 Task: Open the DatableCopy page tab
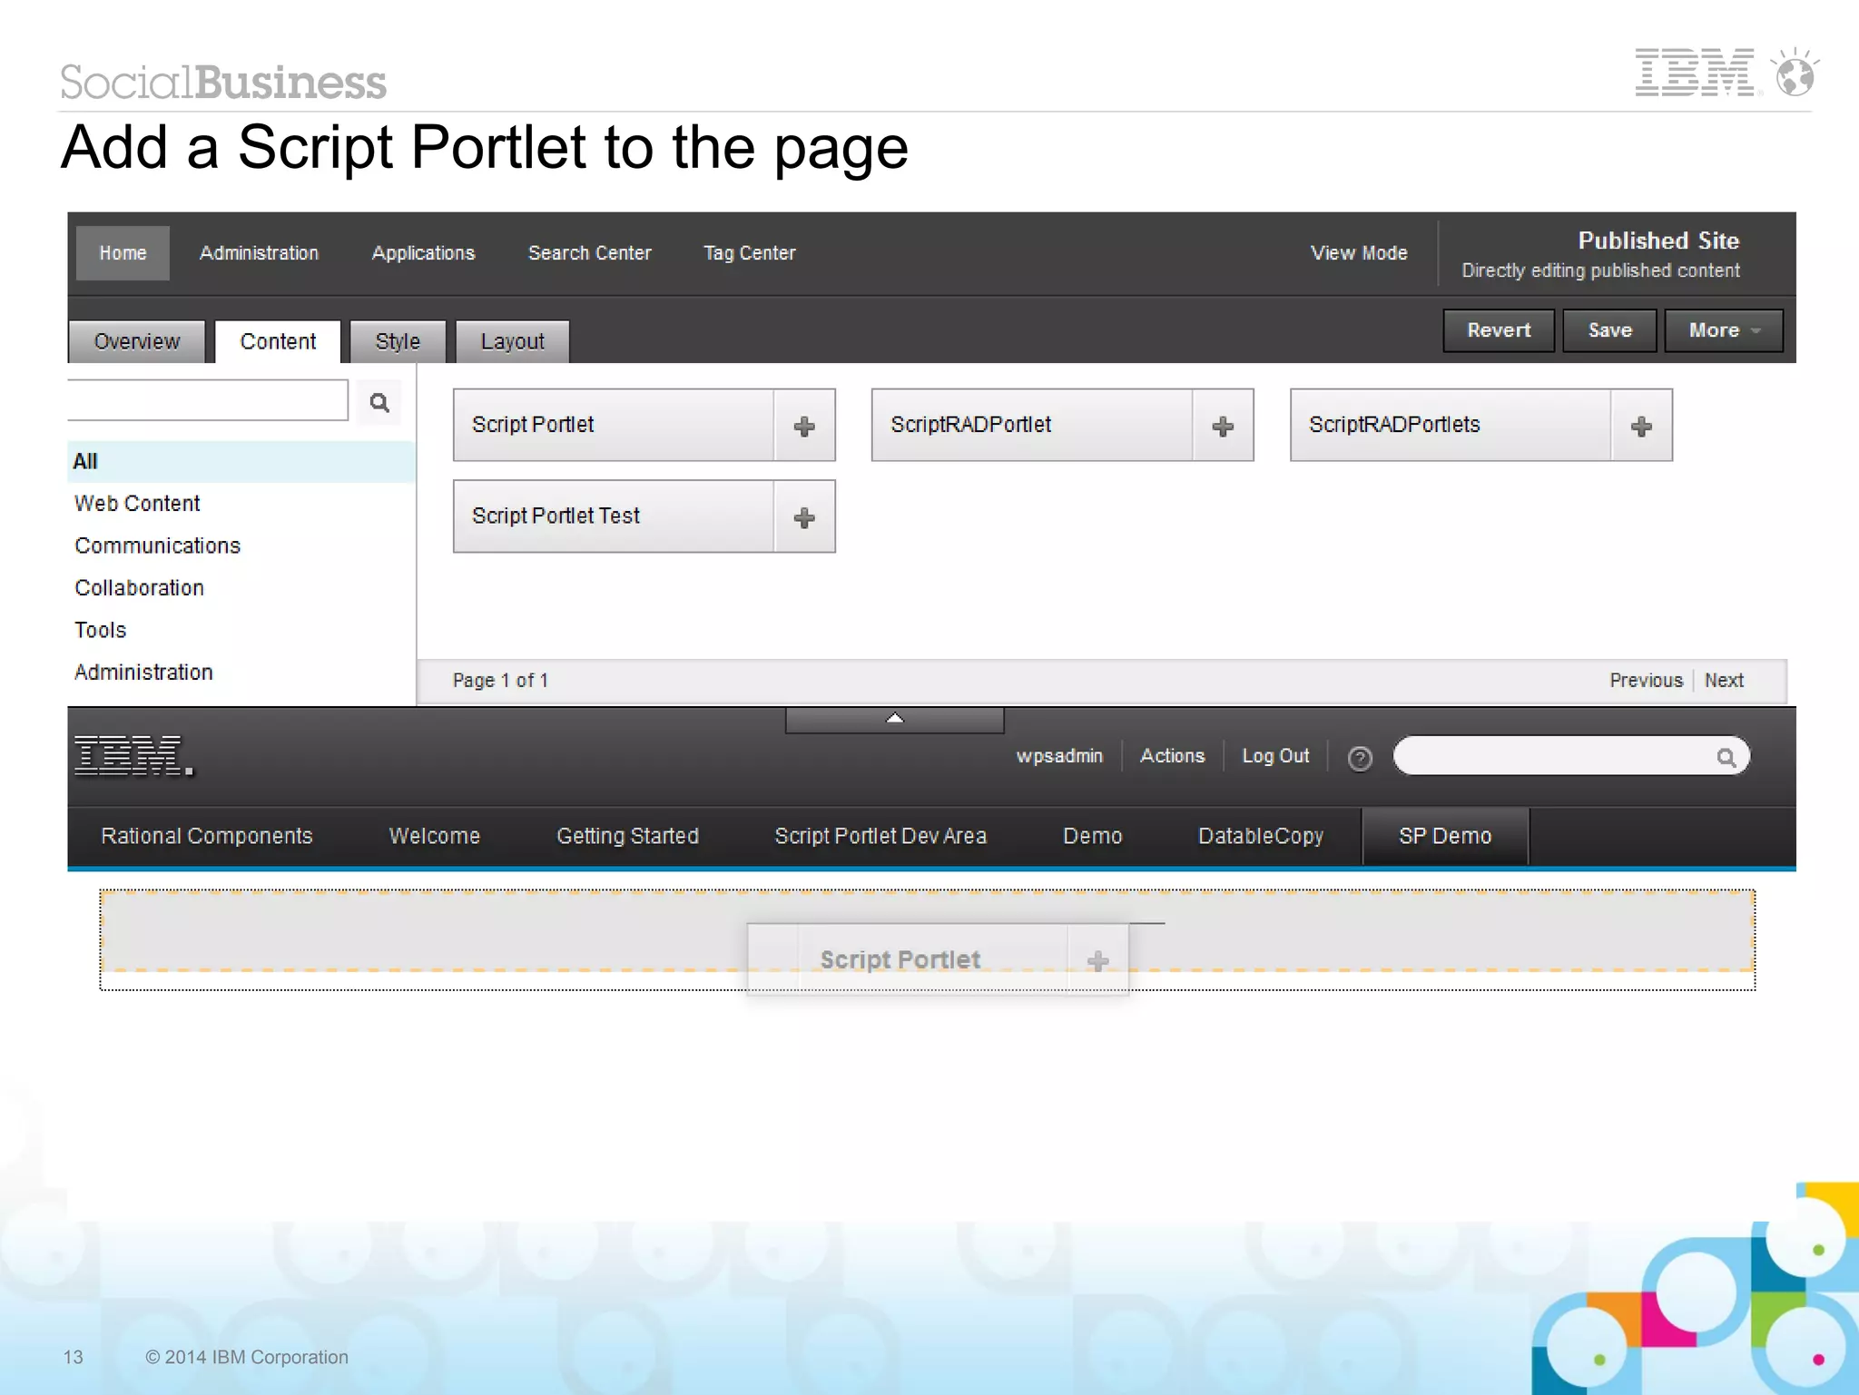1260,836
